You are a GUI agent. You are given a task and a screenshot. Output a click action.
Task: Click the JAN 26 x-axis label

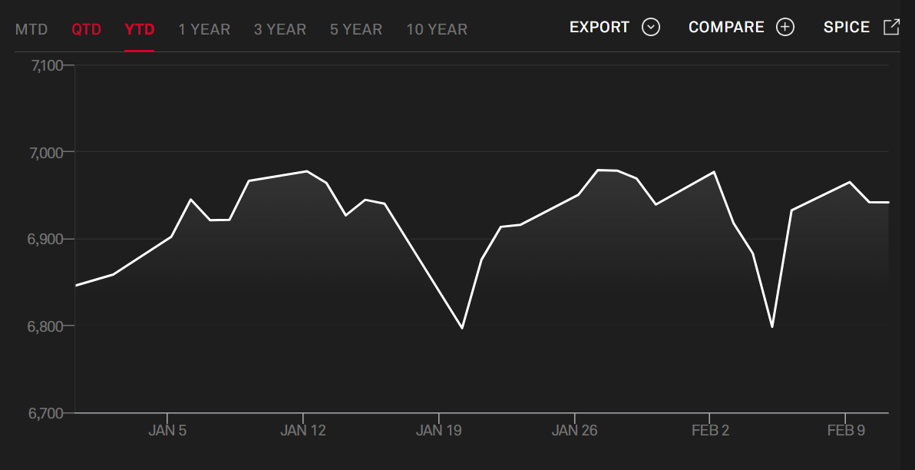point(574,430)
